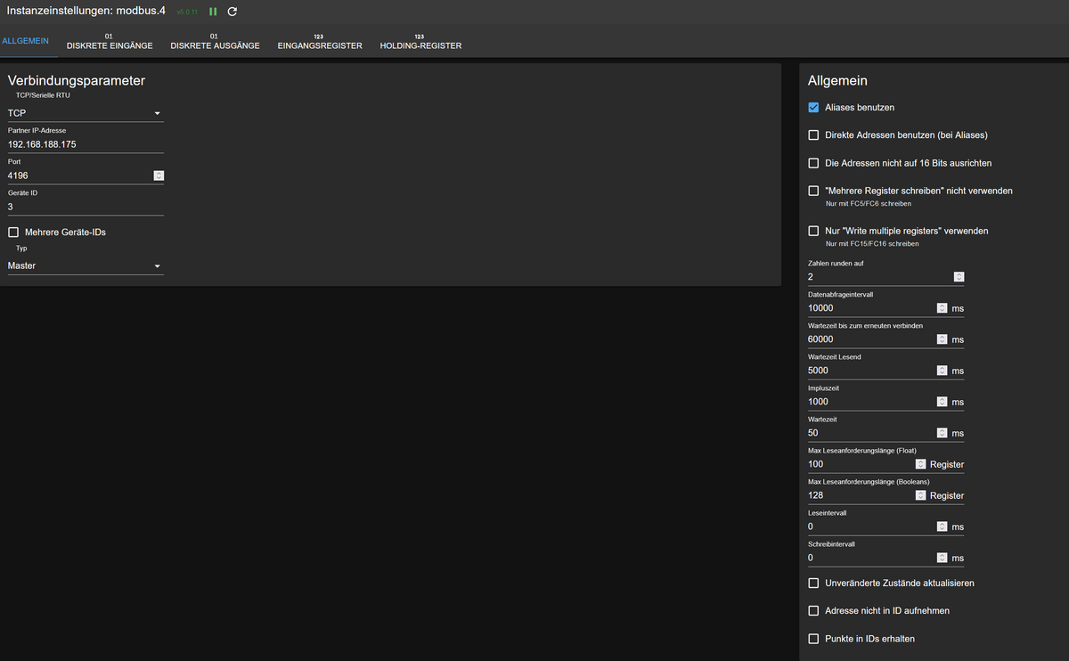
Task: Click the Wartezeit Lesend stepper control
Action: pyautogui.click(x=942, y=371)
